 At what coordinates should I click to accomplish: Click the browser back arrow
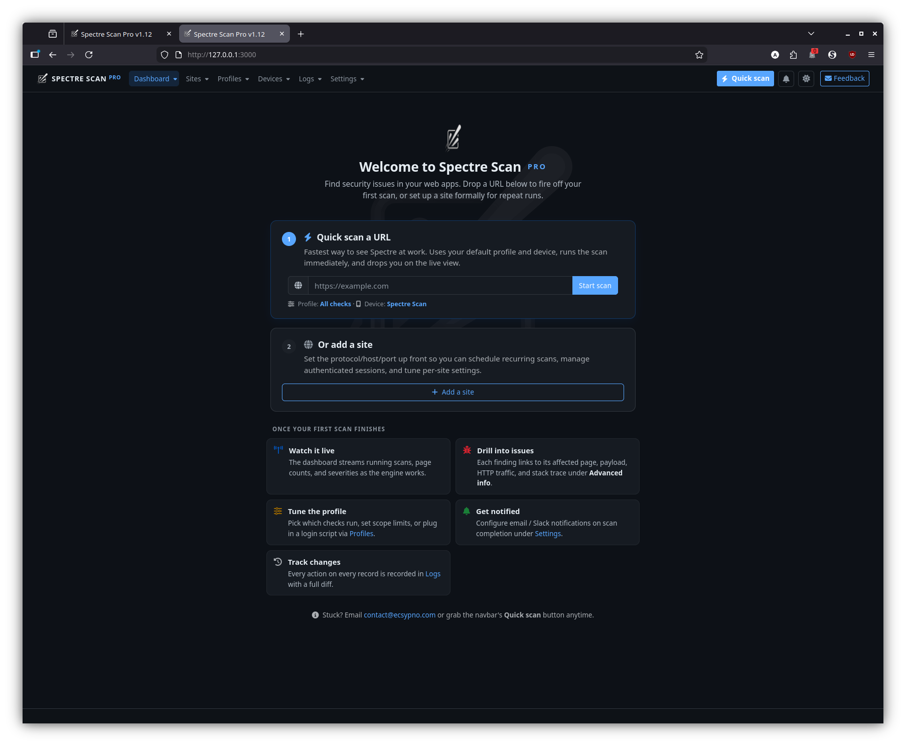click(53, 55)
